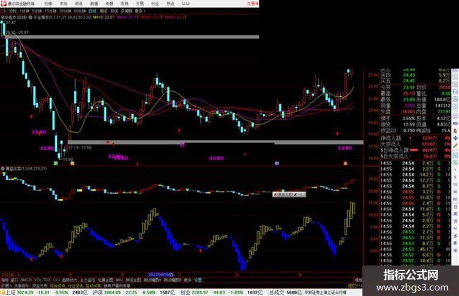
Task: Open the 行业资讯 tab
Action: 75,285
